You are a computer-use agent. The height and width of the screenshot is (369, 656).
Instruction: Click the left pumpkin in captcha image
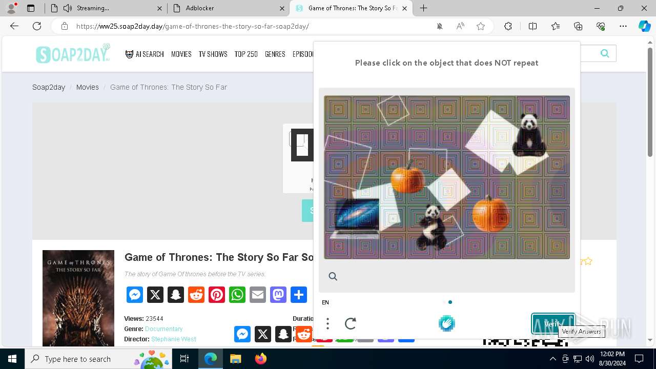(x=408, y=176)
